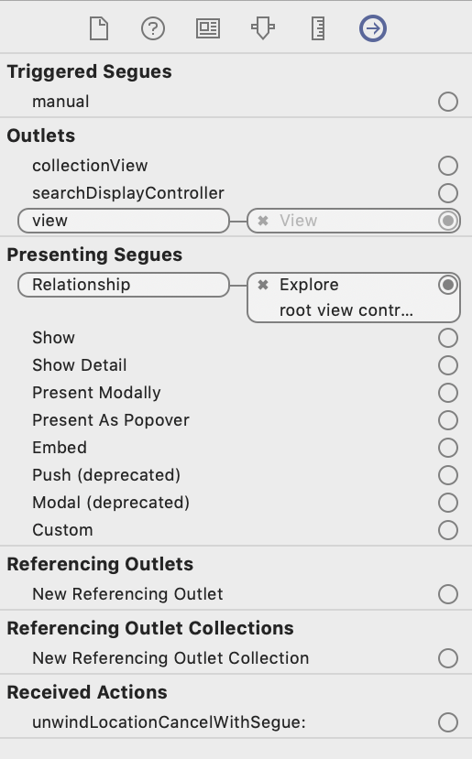
Task: Click the Present Modally segue circle
Action: (448, 393)
